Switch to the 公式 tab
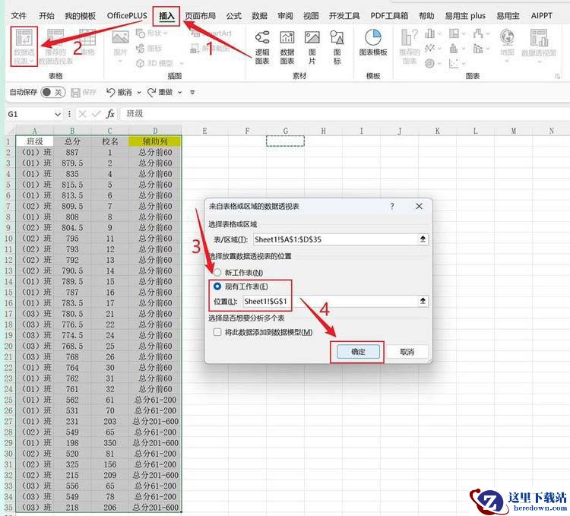 point(234,16)
